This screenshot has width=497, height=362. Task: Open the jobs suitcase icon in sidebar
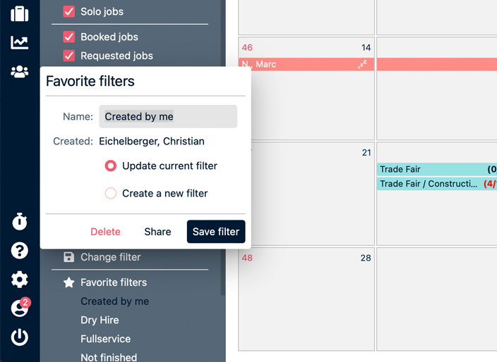[20, 13]
